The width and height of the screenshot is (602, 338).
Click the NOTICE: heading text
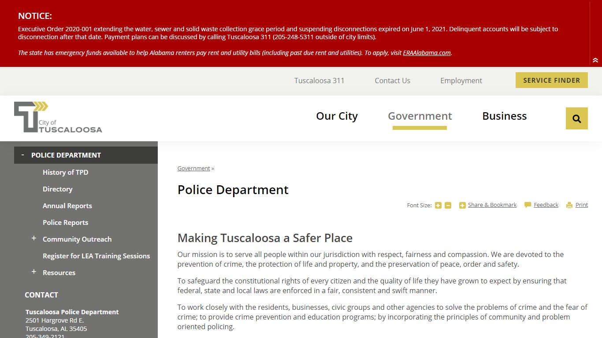(35, 16)
